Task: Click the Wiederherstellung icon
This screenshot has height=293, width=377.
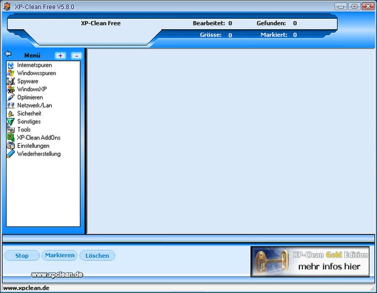Action: coord(11,154)
